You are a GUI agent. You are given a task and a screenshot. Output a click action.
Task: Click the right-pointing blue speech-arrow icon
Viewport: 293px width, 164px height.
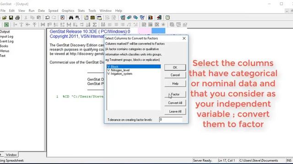pos(136,18)
